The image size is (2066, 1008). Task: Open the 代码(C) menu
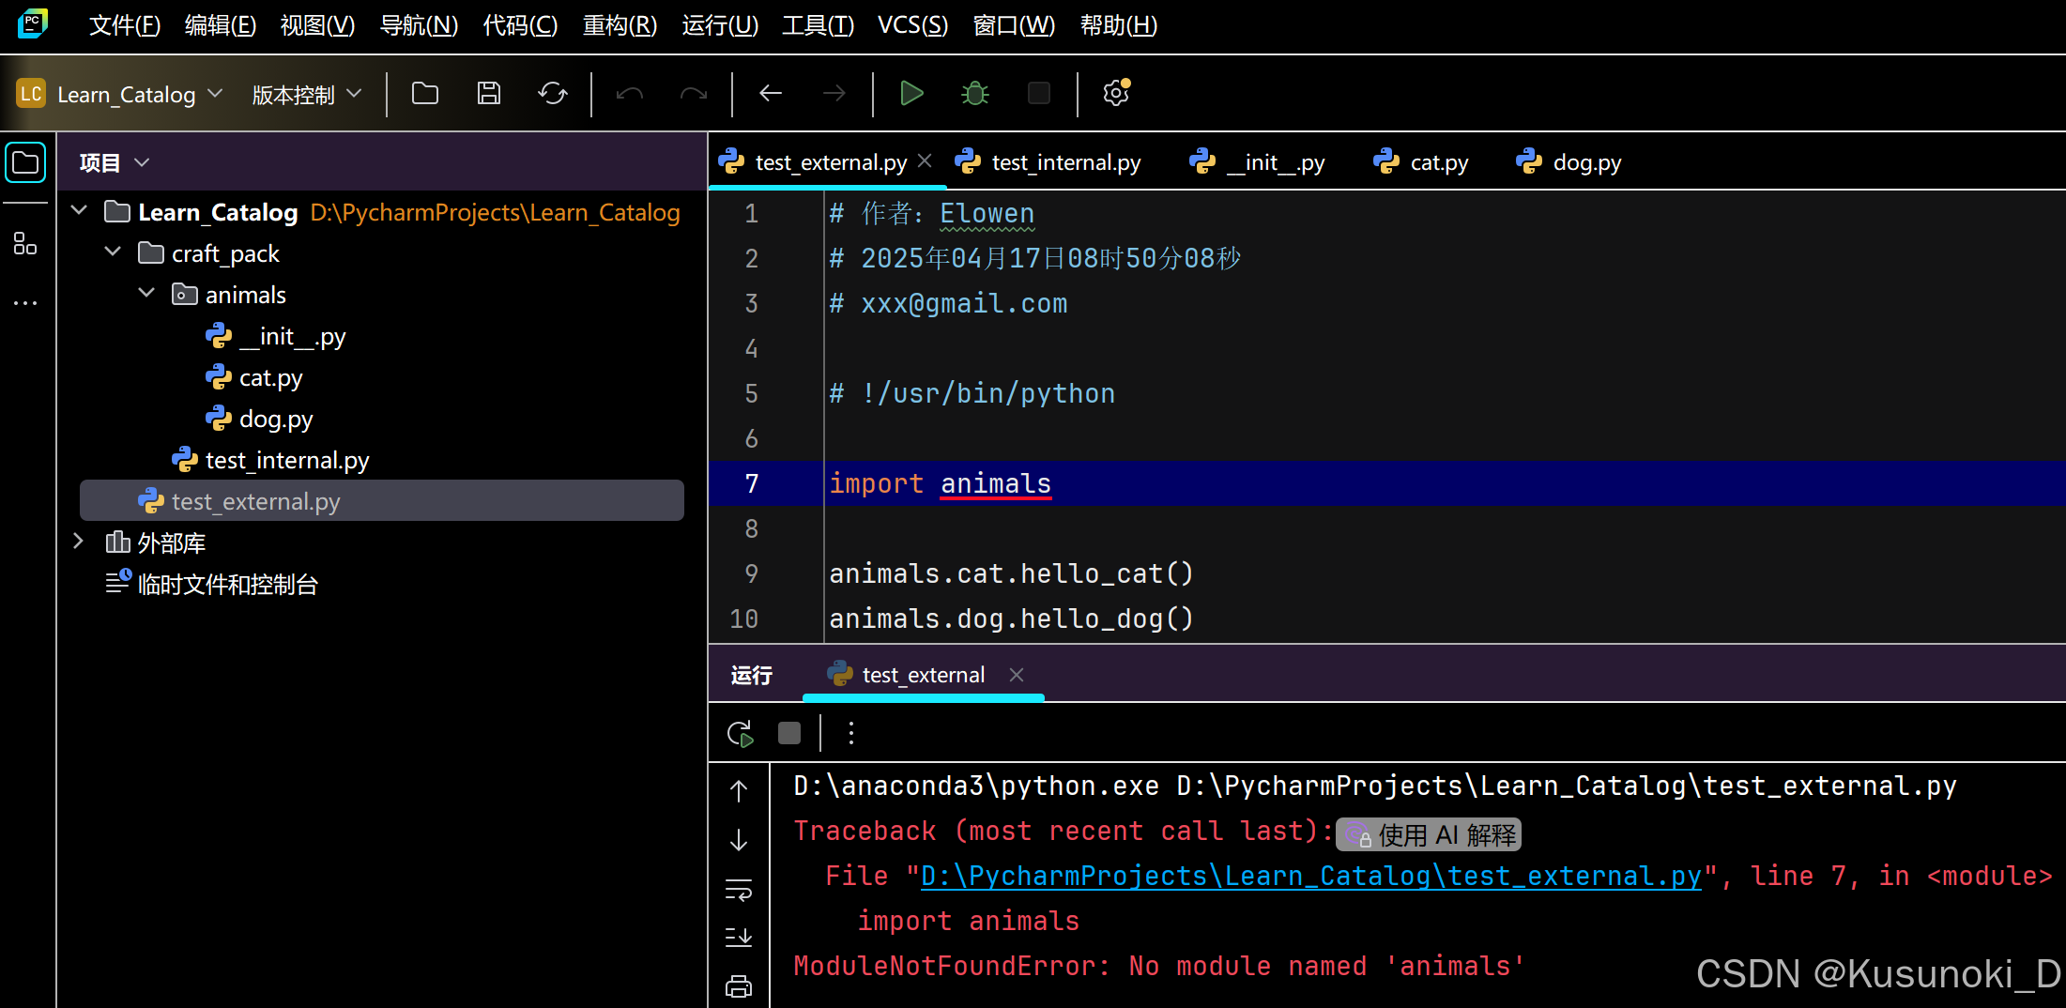click(x=520, y=25)
